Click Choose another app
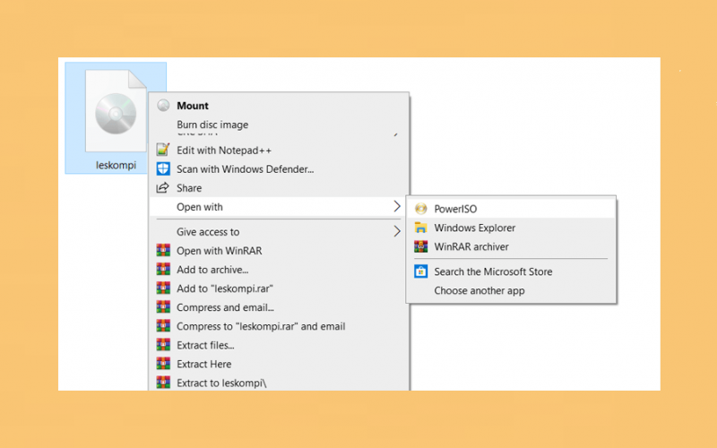The image size is (717, 448). point(479,290)
